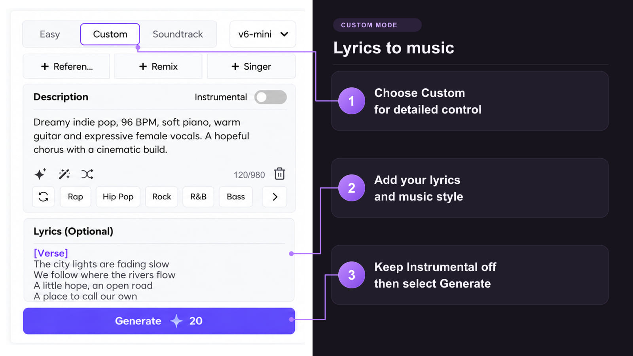Pick the R&B style tag

[198, 197]
